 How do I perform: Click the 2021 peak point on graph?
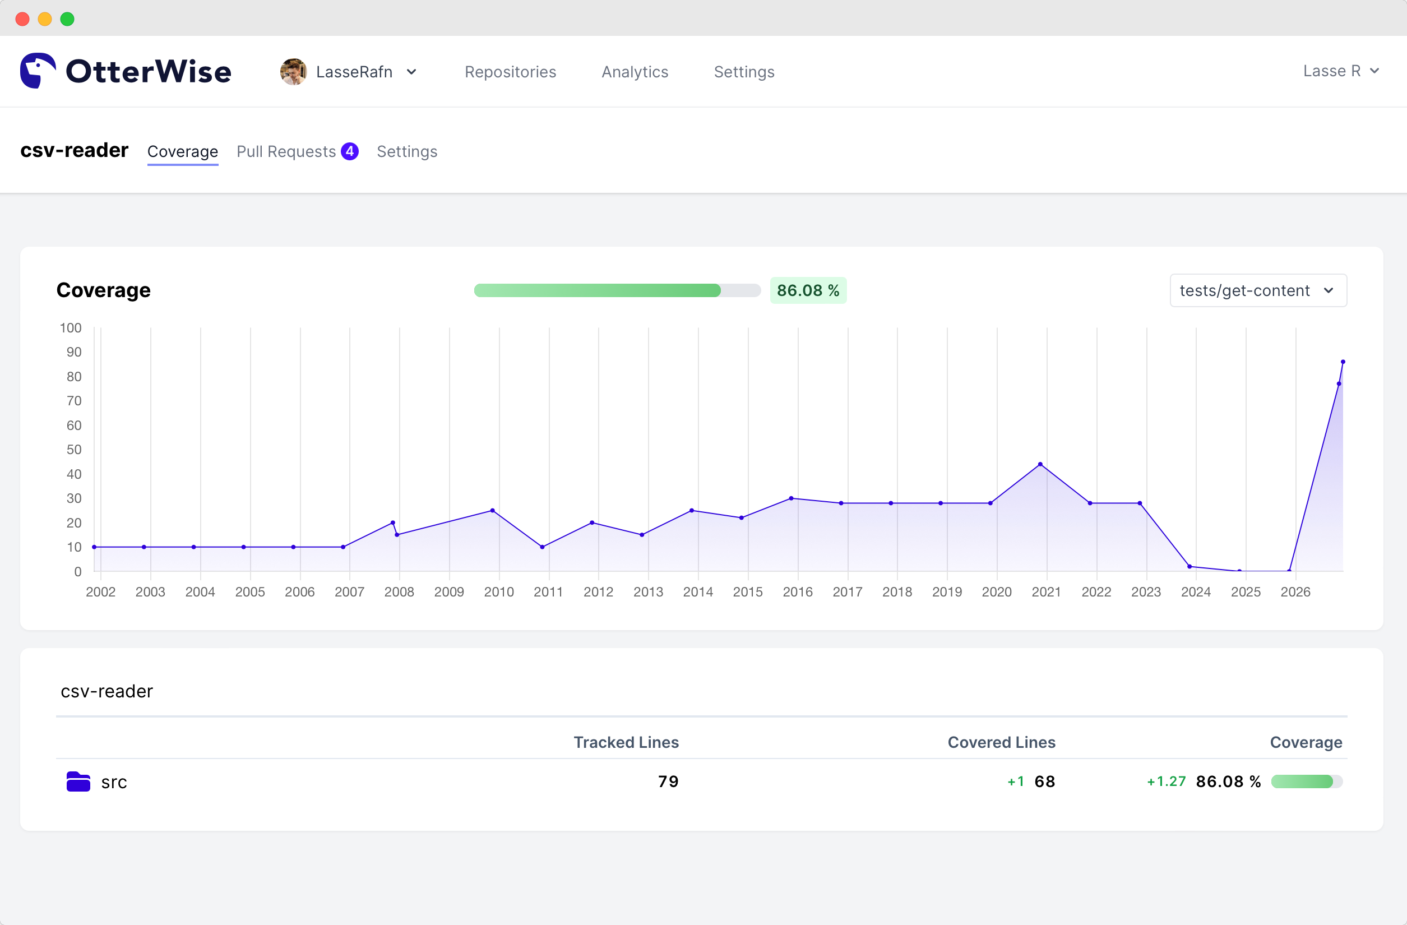point(1040,464)
